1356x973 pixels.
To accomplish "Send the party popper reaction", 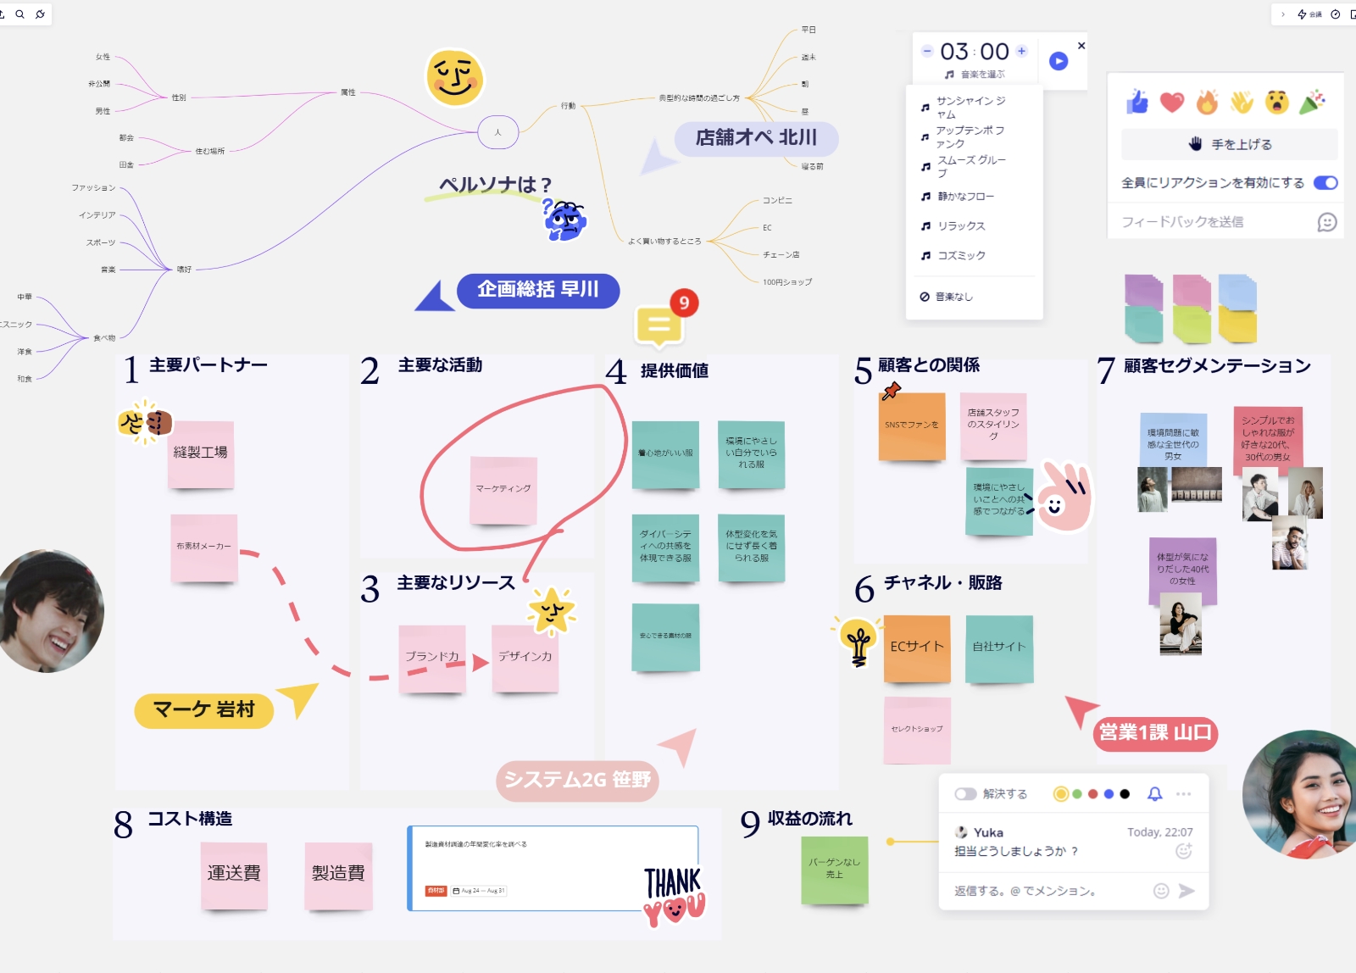I will [x=1312, y=103].
